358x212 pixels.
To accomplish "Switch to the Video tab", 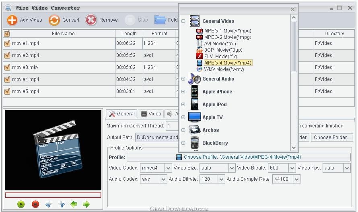I will [151, 114].
